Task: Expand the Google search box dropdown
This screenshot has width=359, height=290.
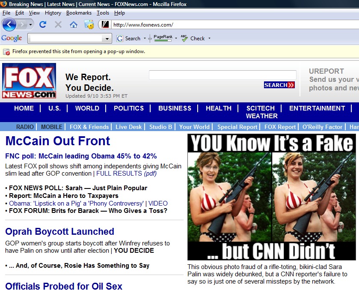Action: tap(107, 39)
